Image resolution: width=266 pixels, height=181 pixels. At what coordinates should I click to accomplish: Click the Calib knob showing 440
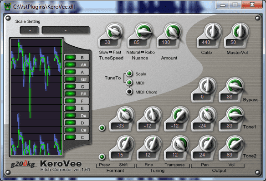pyautogui.click(x=213, y=31)
